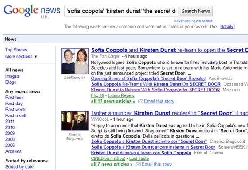Filter news by year 2011
The width and height of the screenshot is (248, 170).
[x=10, y=122]
